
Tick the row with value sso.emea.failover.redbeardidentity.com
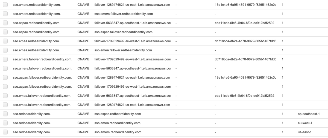tap(5, 50)
